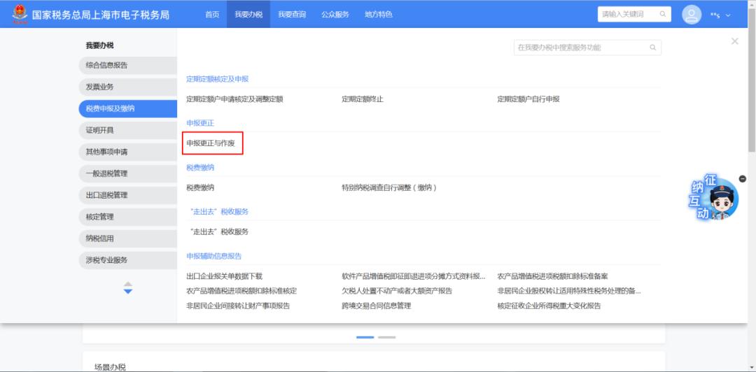Open the 税费缴纳 link
756x372 pixels.
[200, 187]
